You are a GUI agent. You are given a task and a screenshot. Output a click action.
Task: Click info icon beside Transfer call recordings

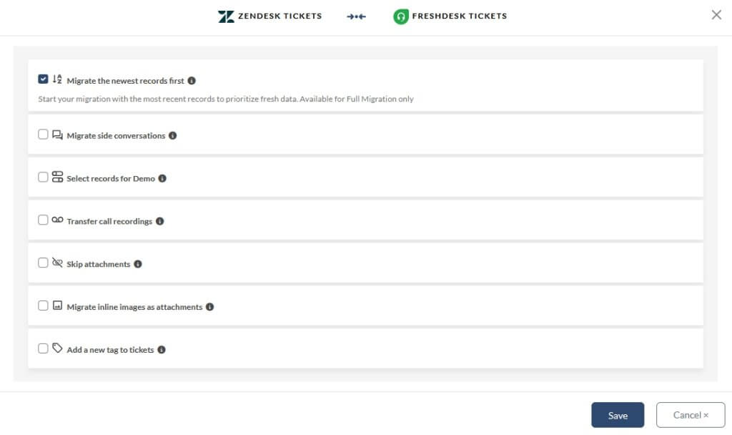[x=159, y=221]
